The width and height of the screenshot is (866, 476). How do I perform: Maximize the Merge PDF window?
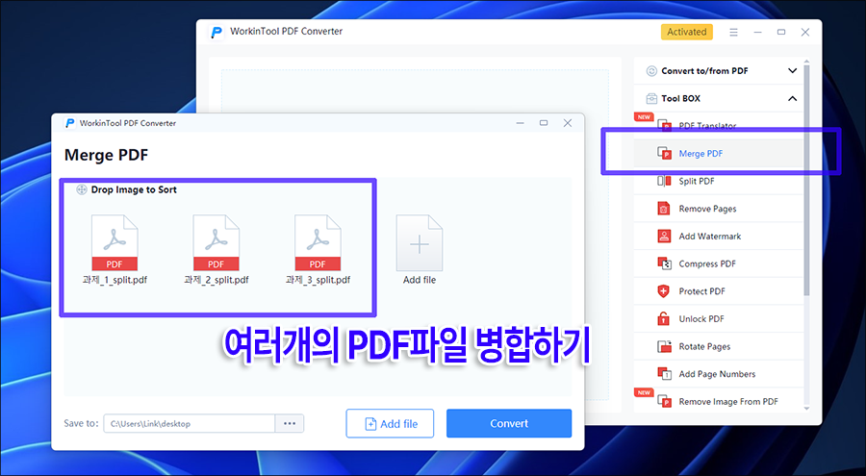544,123
